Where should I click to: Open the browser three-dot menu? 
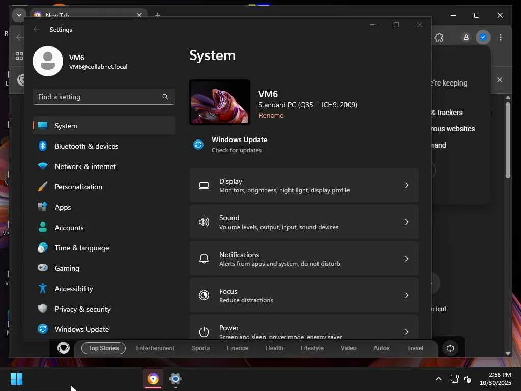501,37
